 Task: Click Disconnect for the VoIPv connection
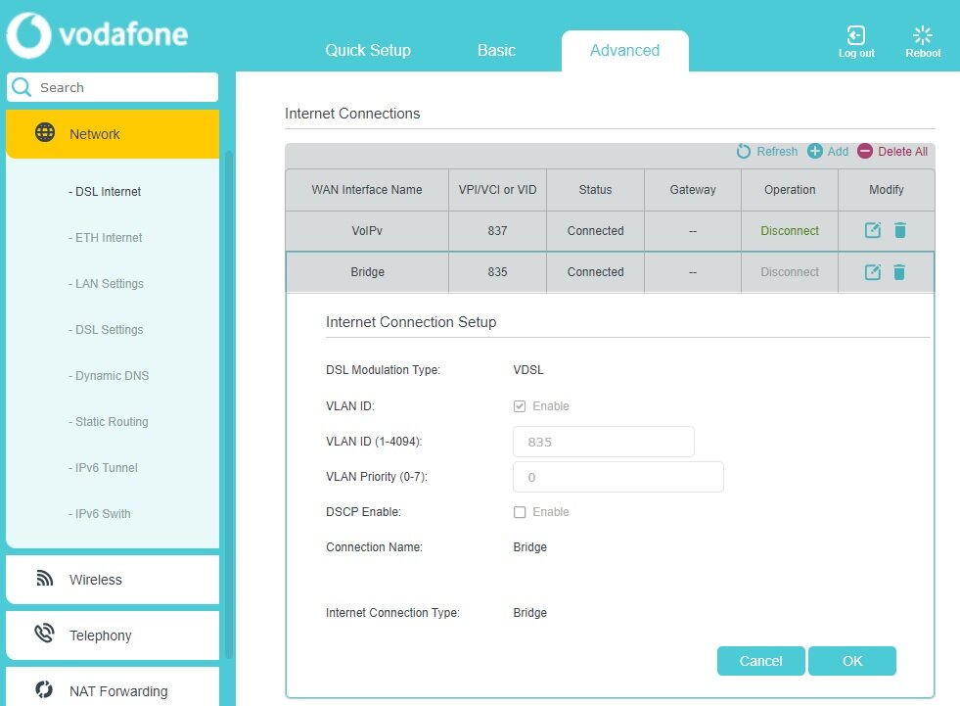pos(790,231)
